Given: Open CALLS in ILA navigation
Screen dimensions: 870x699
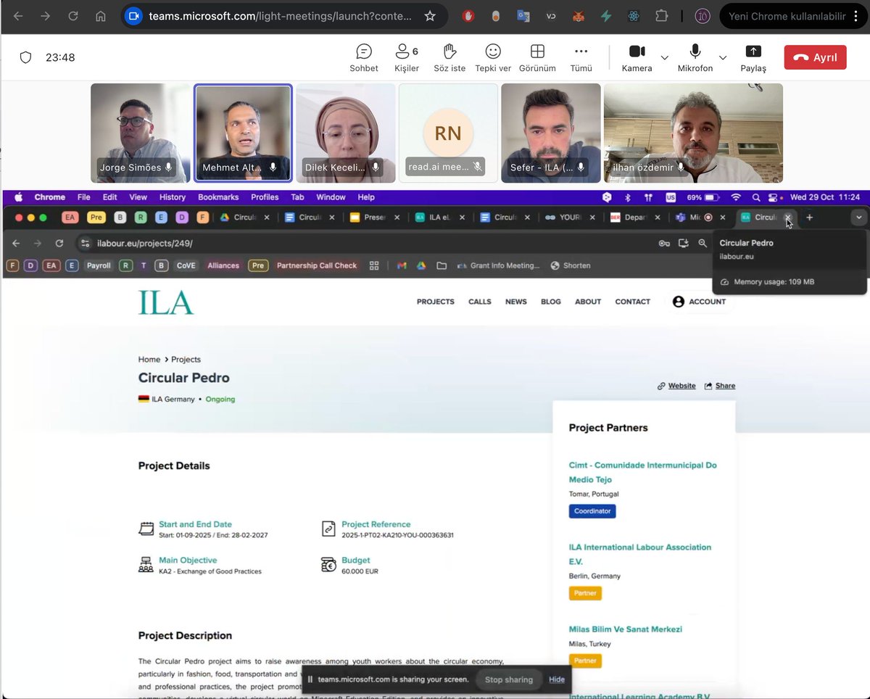Looking at the screenshot, I should 479,302.
